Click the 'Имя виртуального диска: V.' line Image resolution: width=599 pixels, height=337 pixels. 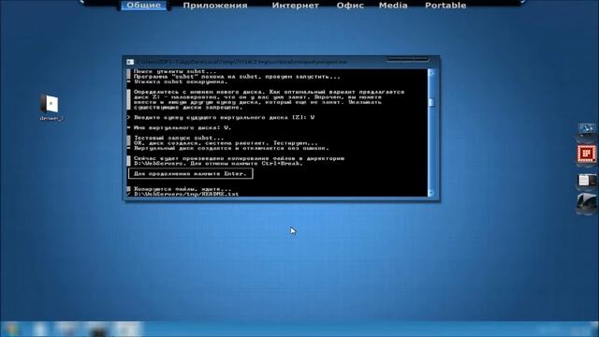[x=183, y=127]
